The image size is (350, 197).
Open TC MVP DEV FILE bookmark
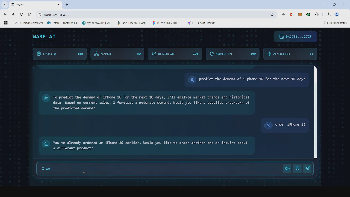[x=167, y=23]
